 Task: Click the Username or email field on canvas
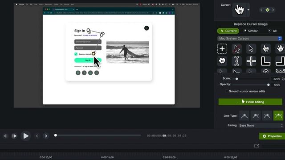click(88, 42)
